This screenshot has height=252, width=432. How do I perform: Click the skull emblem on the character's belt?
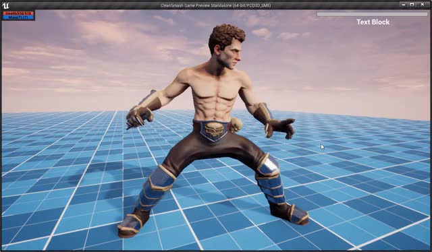(214, 130)
